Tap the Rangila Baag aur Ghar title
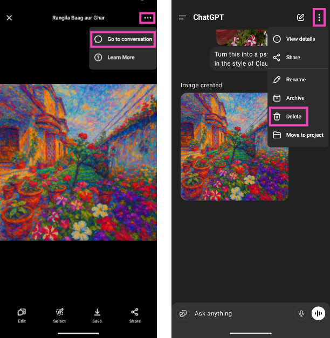The width and height of the screenshot is (330, 338). [78, 18]
